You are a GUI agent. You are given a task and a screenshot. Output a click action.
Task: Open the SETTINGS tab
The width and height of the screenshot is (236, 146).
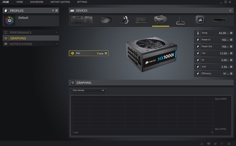82,2
